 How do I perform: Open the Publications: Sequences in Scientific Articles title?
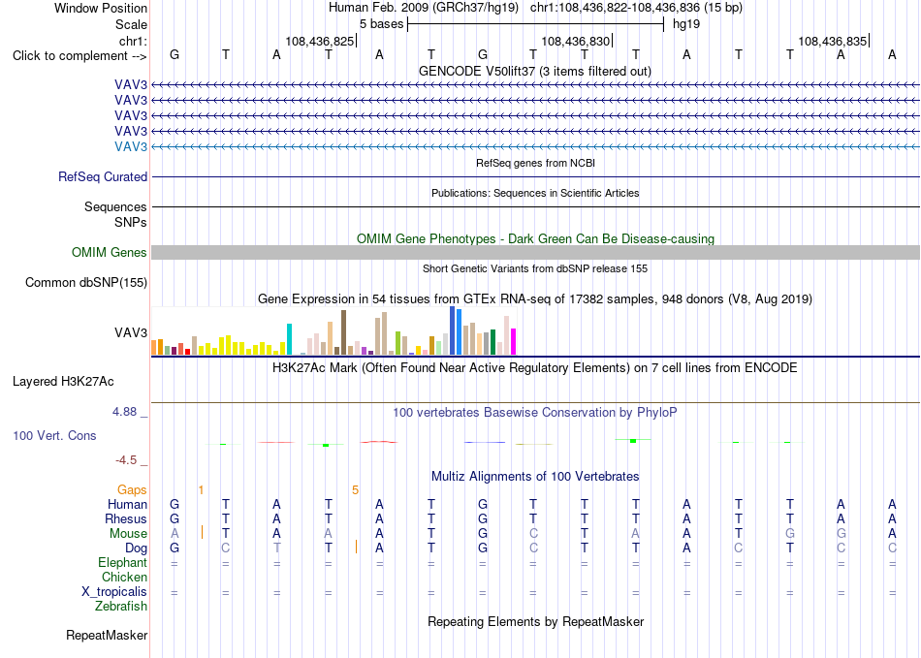[x=535, y=193]
